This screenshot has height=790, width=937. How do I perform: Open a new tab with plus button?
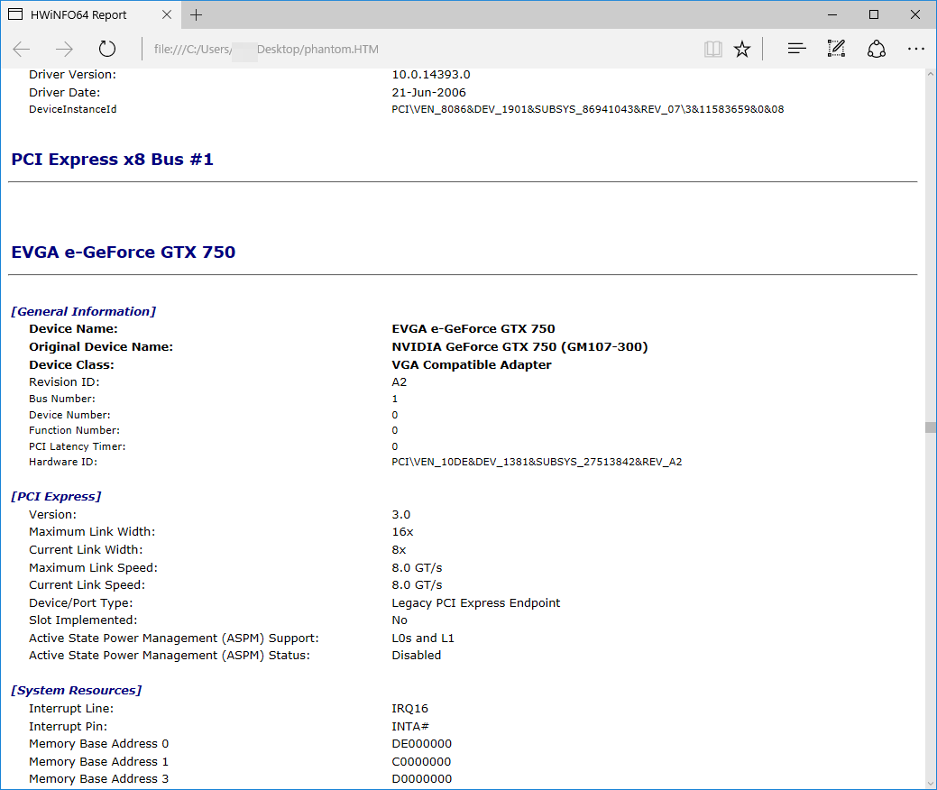click(x=196, y=15)
